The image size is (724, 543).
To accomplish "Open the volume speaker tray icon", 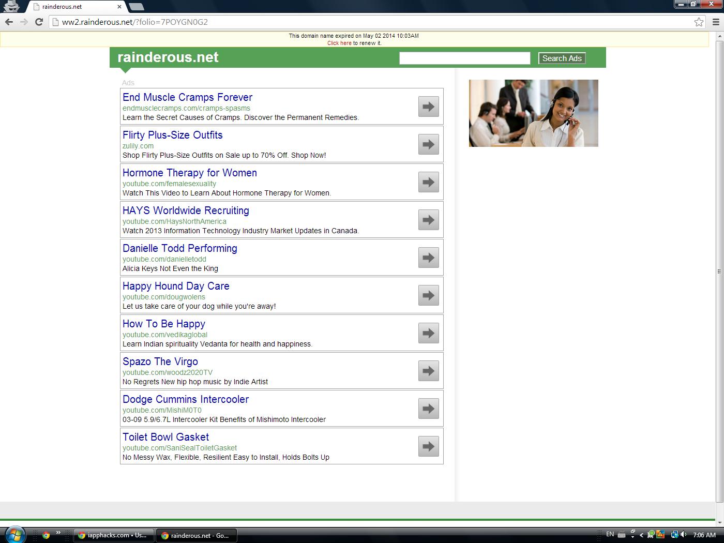I will tap(684, 535).
